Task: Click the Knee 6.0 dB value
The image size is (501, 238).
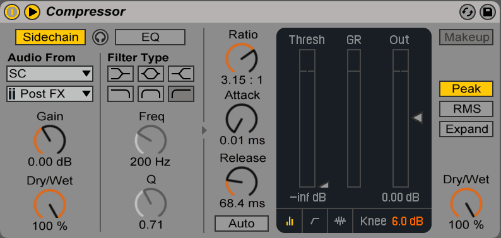Action: coord(408,221)
